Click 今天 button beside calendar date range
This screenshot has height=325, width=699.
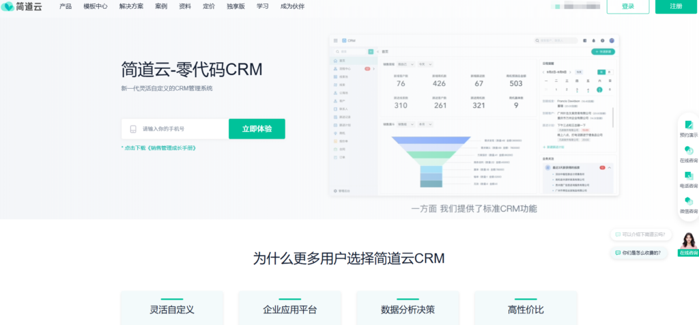point(578,72)
